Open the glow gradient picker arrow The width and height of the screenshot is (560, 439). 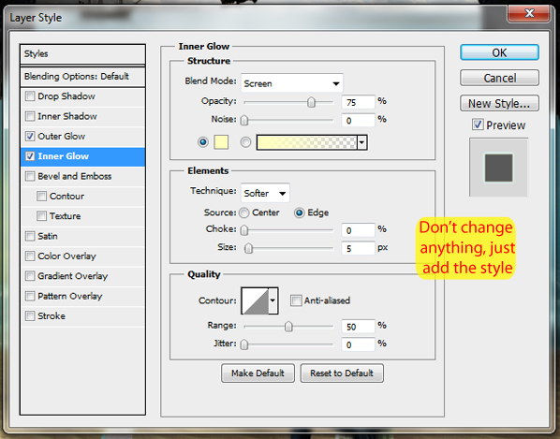362,142
